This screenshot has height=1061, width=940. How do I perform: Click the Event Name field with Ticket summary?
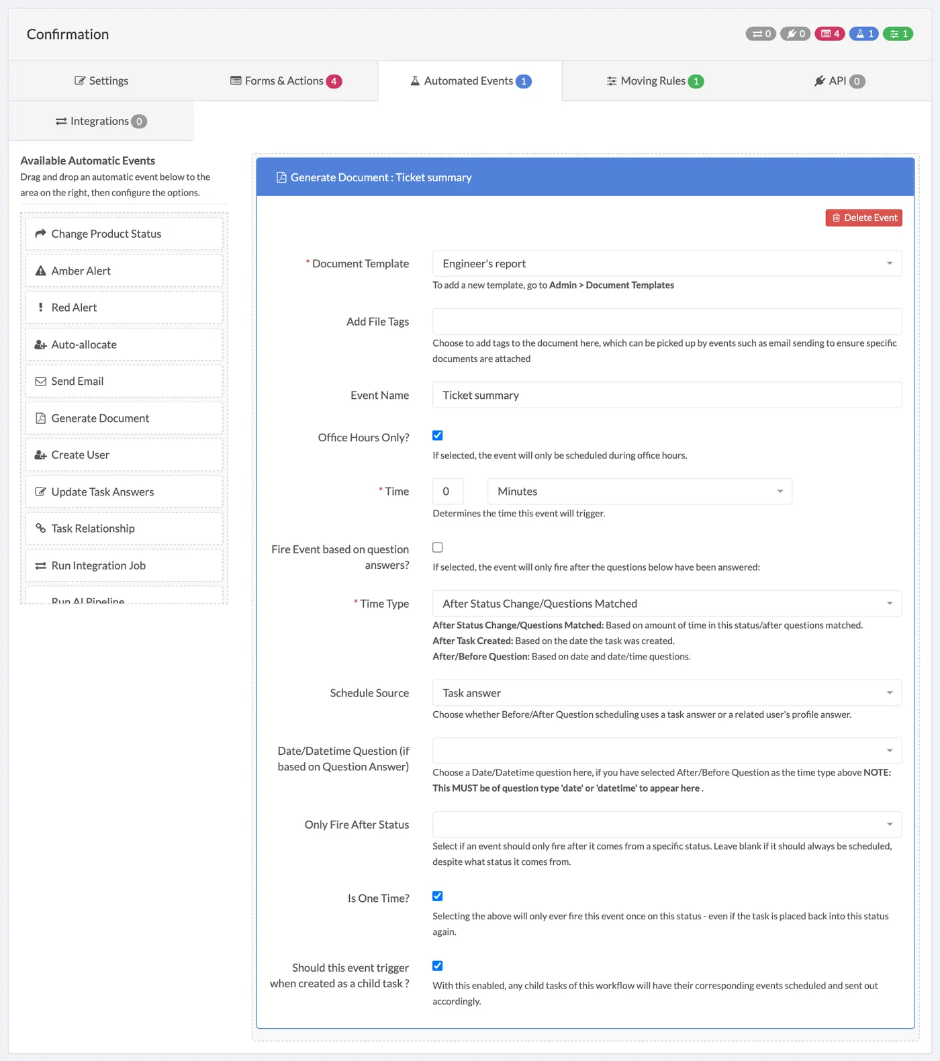(667, 396)
